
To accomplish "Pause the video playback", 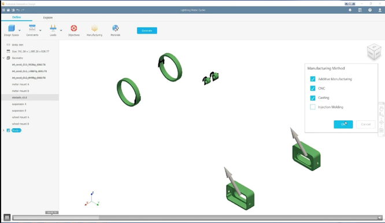I will (x=7, y=217).
